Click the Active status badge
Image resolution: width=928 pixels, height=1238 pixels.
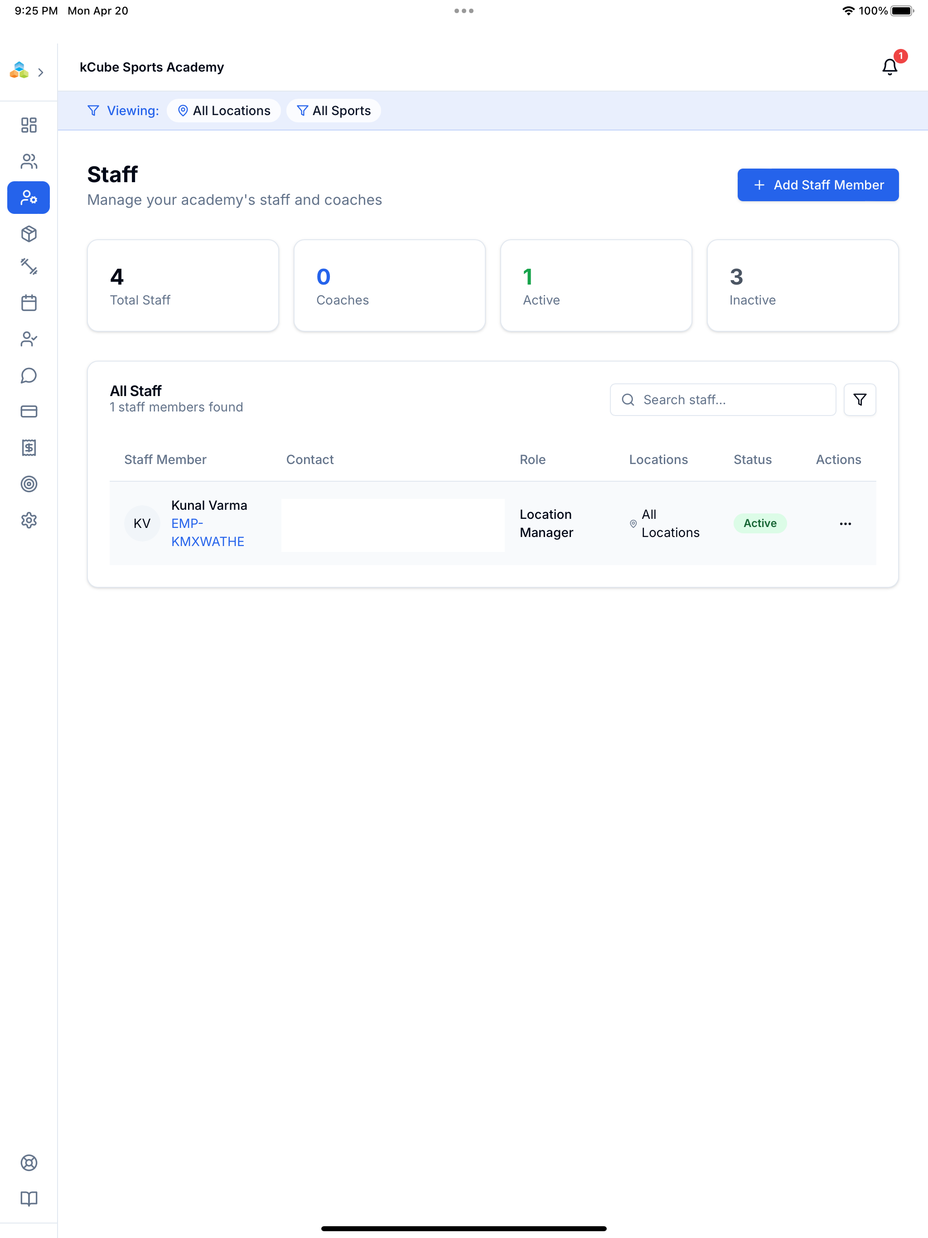click(x=759, y=523)
